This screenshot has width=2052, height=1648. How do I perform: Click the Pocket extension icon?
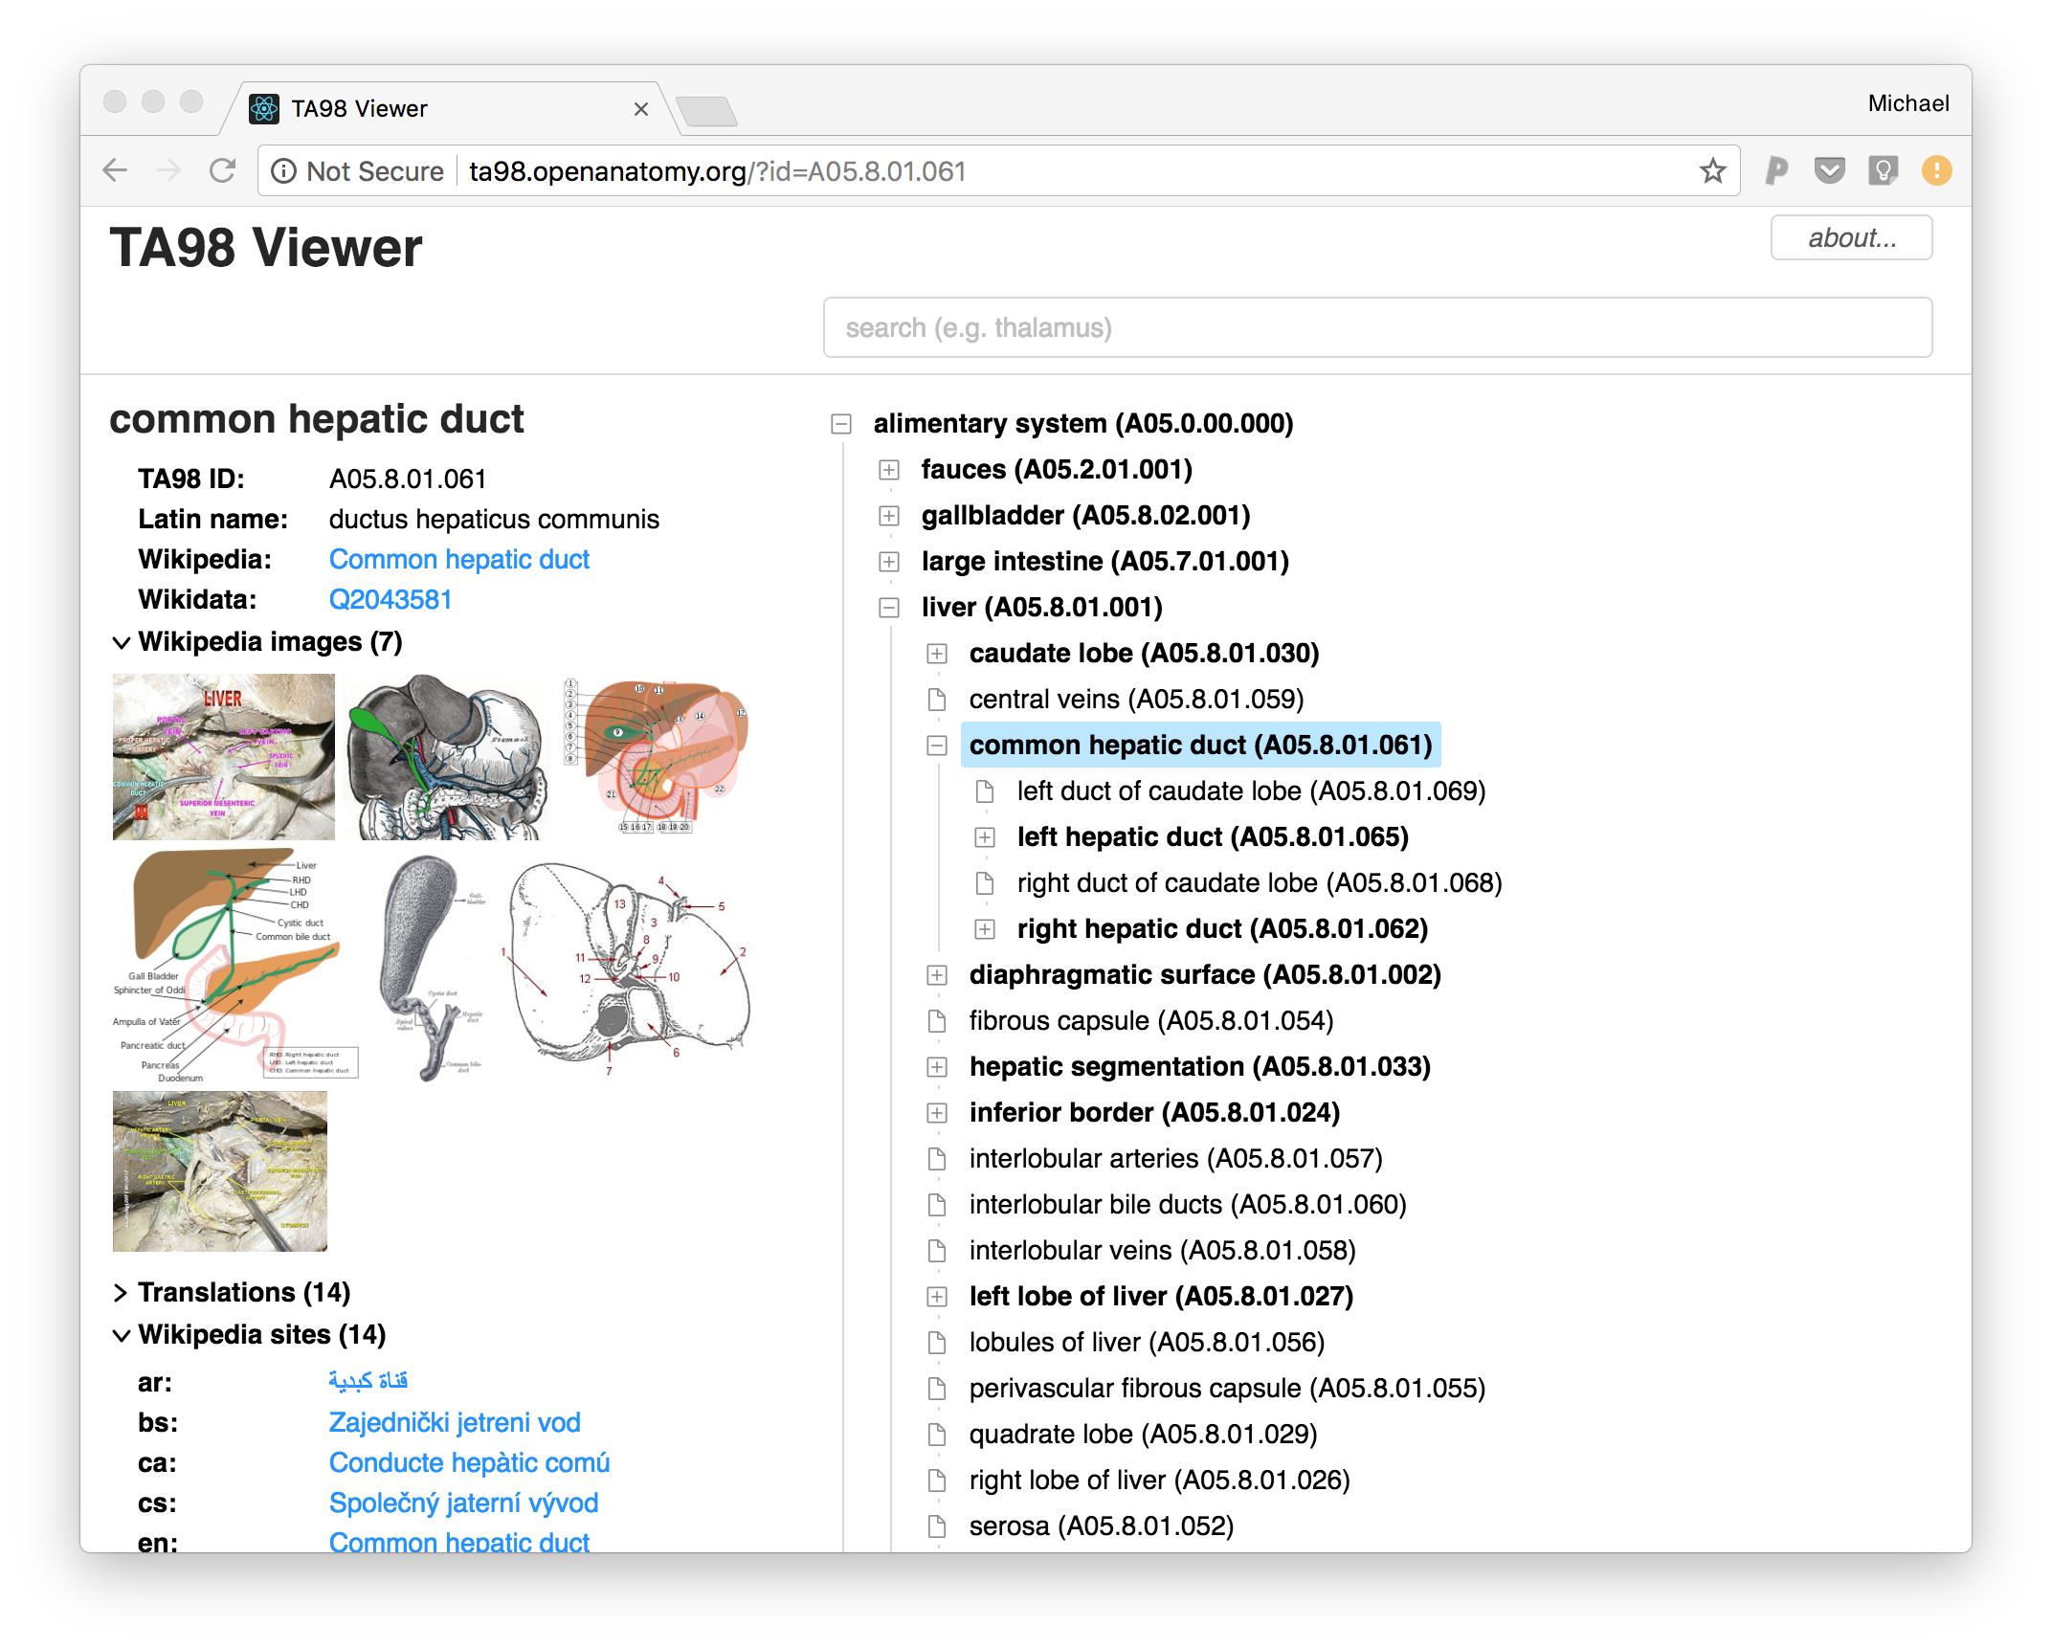(1829, 171)
